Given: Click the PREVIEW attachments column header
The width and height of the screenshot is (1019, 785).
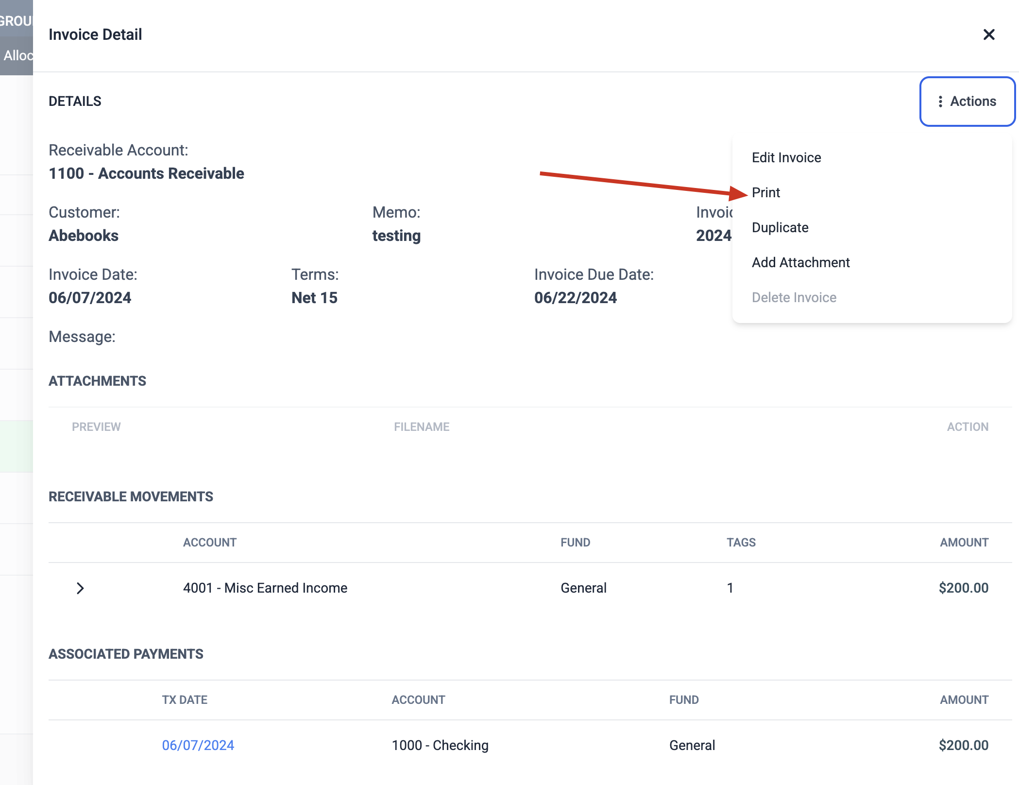Looking at the screenshot, I should click(96, 427).
